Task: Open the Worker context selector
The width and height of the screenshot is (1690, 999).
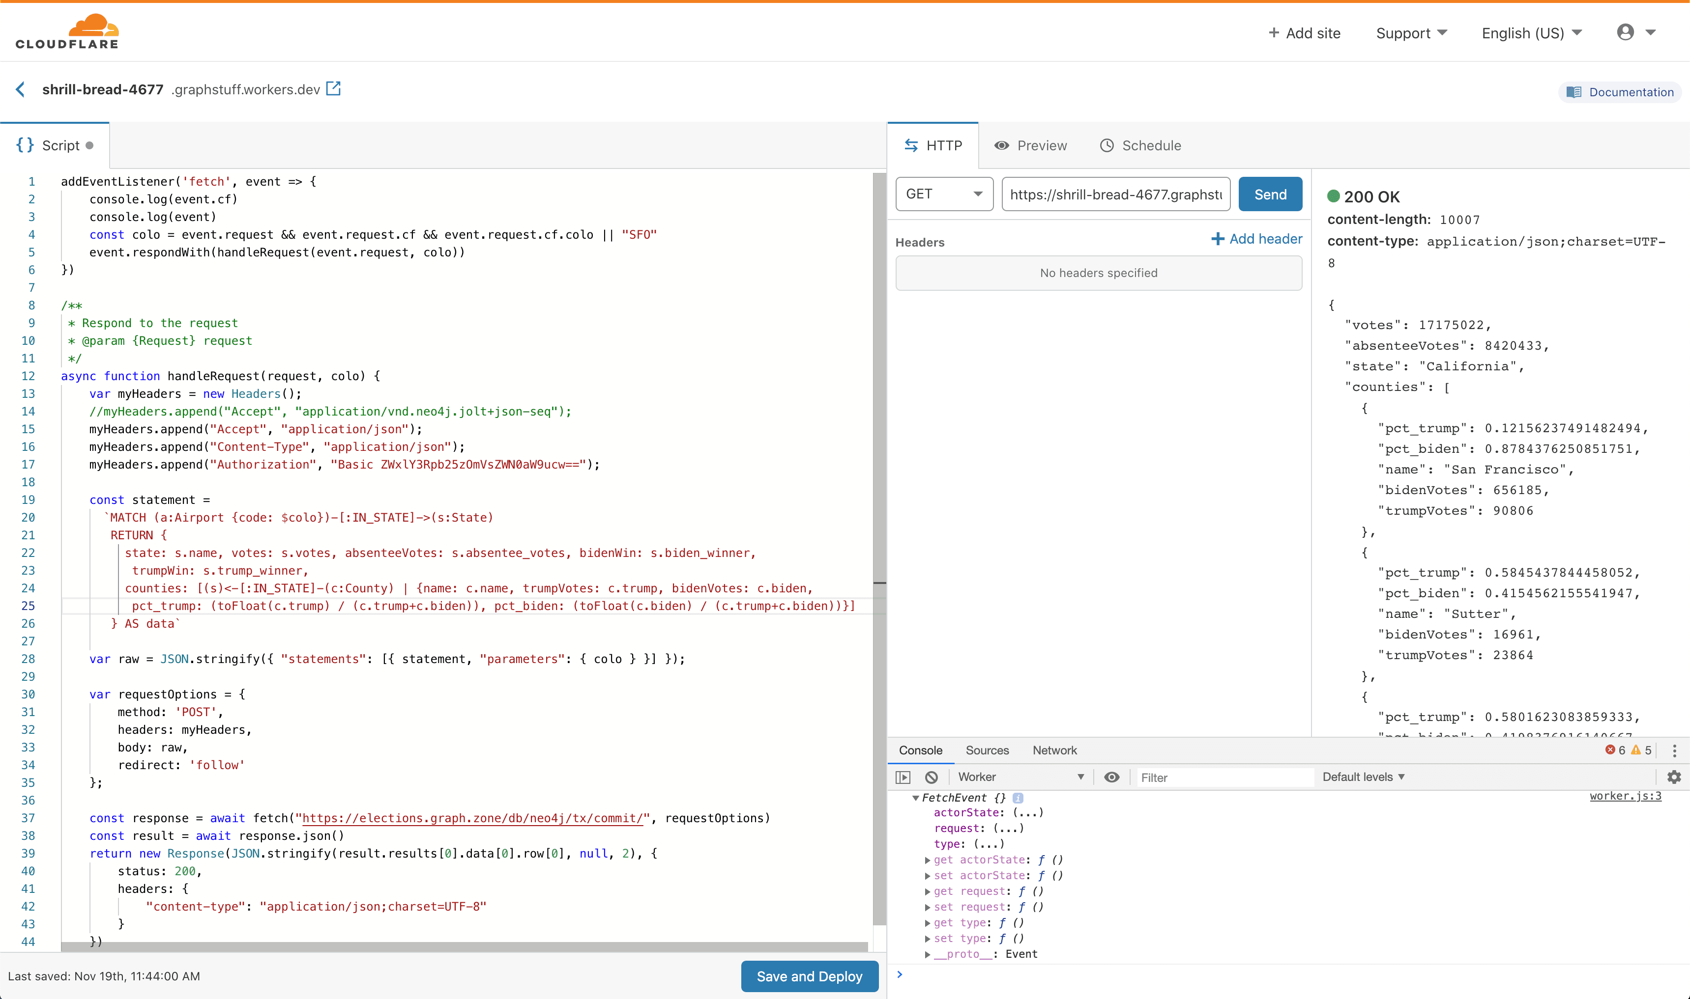Action: [1020, 777]
